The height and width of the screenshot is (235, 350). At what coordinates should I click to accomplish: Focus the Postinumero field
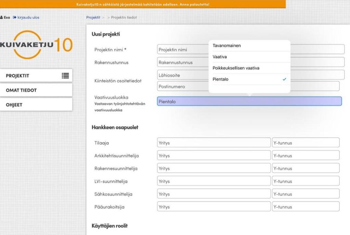click(x=248, y=86)
